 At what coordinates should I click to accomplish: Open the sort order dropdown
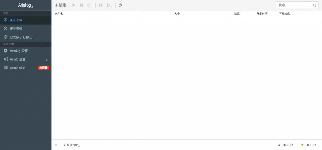click(x=109, y=5)
